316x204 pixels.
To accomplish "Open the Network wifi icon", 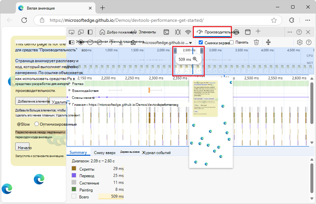I will coord(188,32).
